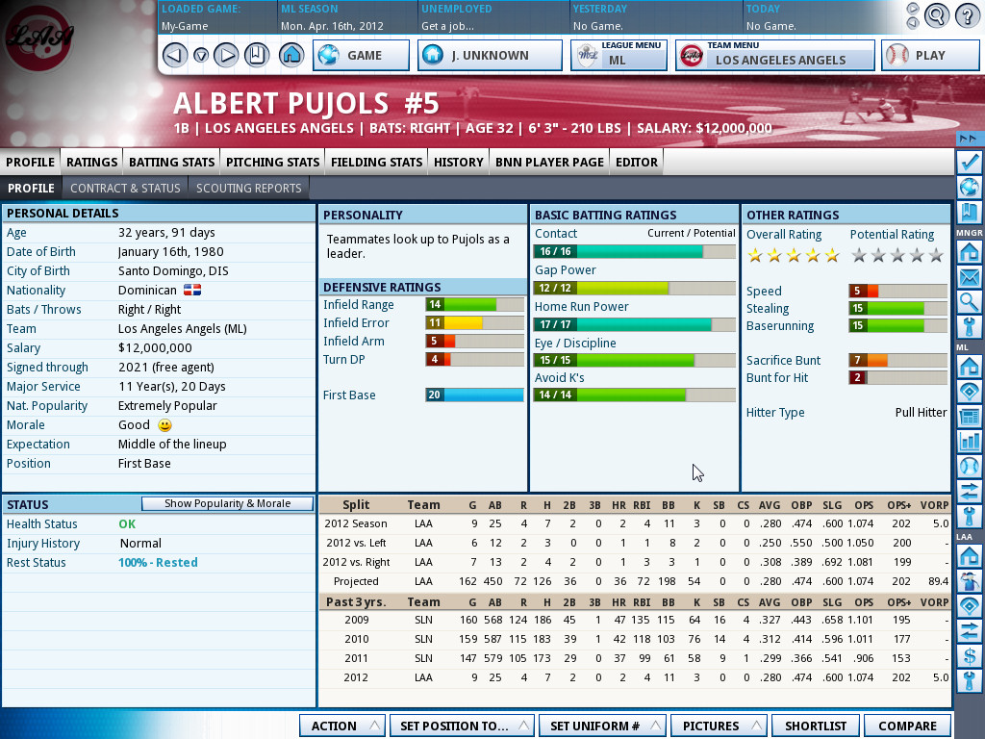Click the 2009 SLN season row

tap(635, 620)
